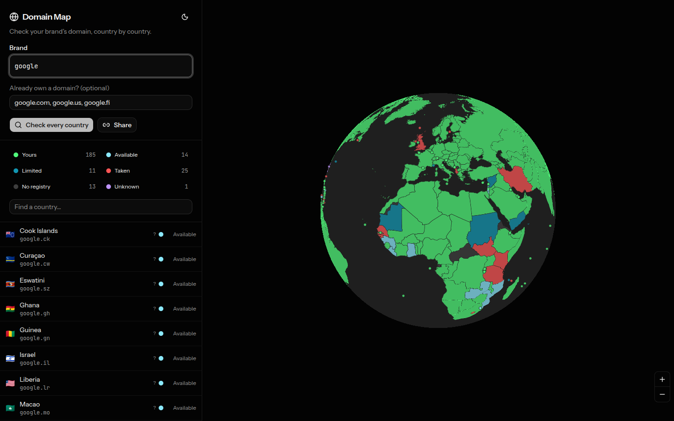
Task: Click the question mark in the Eswatini row
Action: pos(154,284)
